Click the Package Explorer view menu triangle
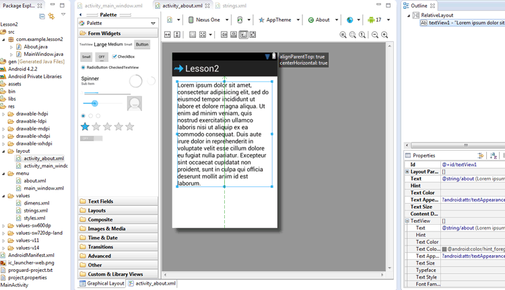Image resolution: width=505 pixels, height=290 pixels. [x=63, y=15]
